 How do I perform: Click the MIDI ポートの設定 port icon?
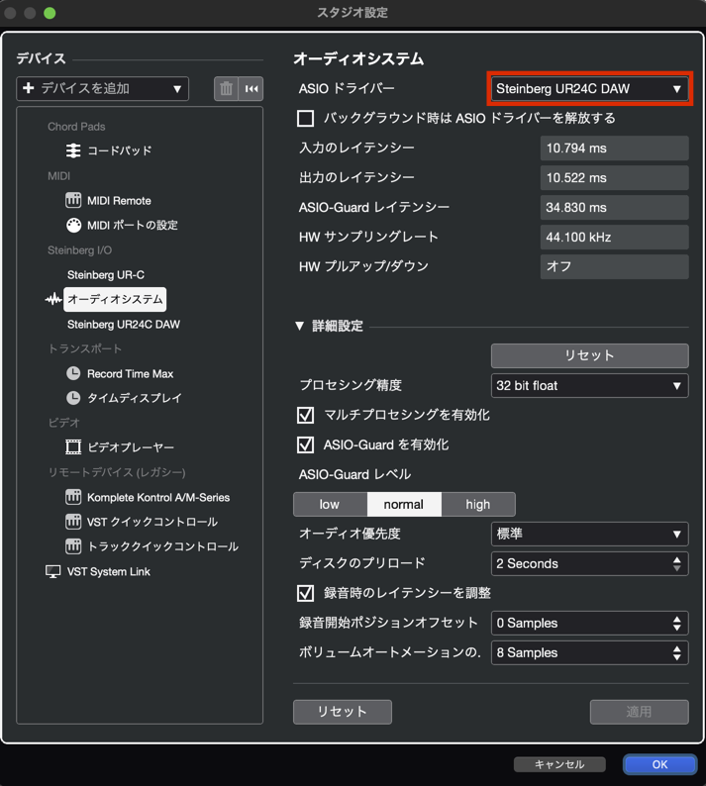(73, 225)
